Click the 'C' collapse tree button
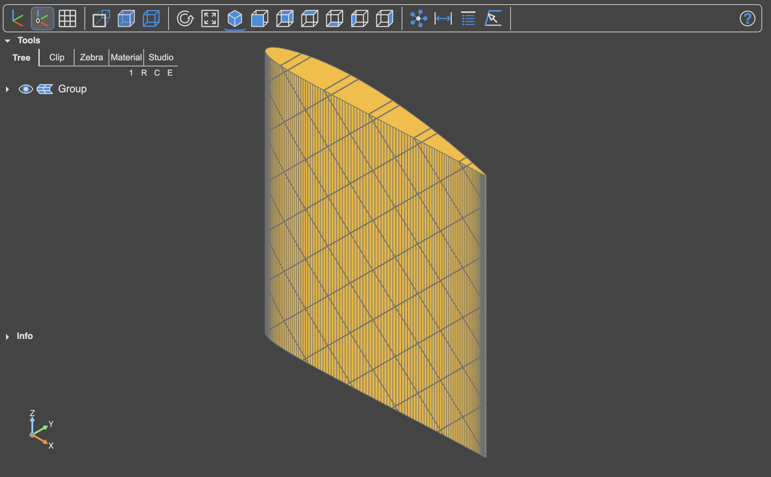The width and height of the screenshot is (771, 477). 157,73
